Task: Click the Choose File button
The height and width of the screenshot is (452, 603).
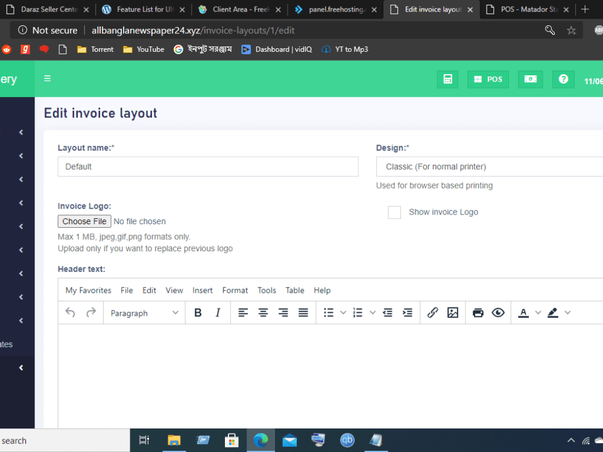Action: pos(84,221)
